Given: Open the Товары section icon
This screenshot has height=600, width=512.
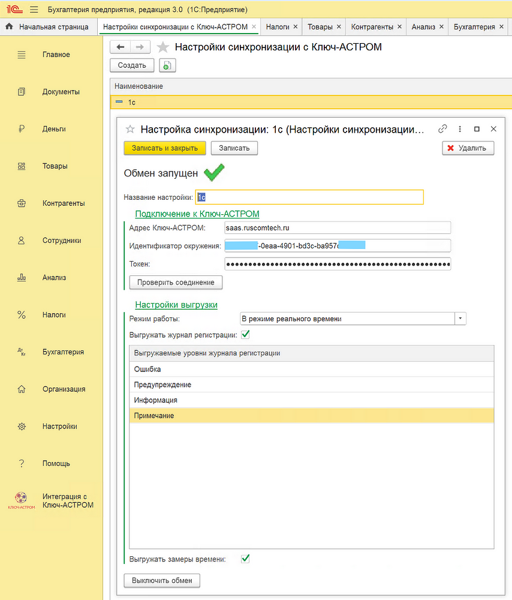Looking at the screenshot, I should pyautogui.click(x=22, y=166).
